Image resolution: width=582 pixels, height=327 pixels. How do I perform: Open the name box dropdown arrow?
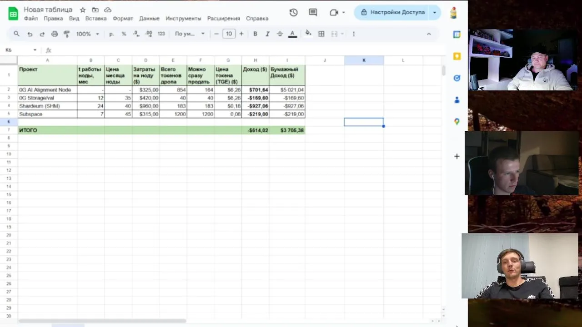(35, 50)
